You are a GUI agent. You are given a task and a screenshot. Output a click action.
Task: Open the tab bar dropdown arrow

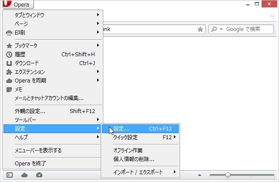point(272,16)
